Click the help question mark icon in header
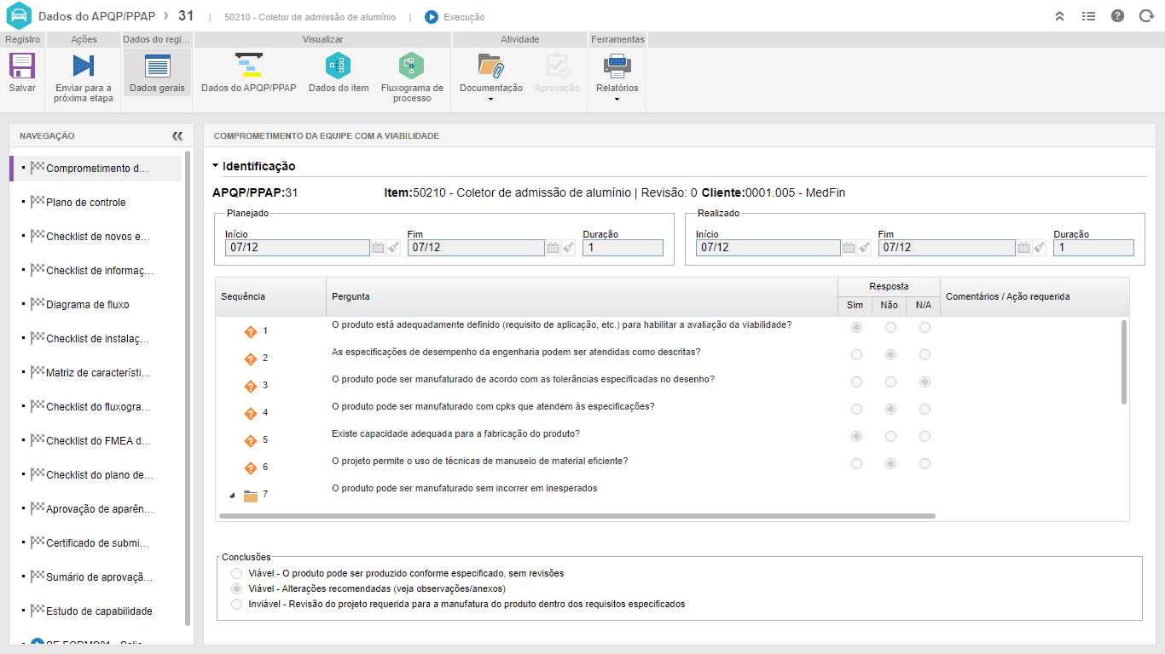1165x654 pixels. (x=1118, y=16)
